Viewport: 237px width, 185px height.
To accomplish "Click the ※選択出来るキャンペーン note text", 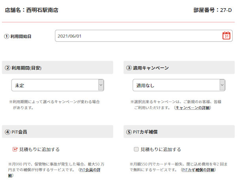I will (x=176, y=105).
